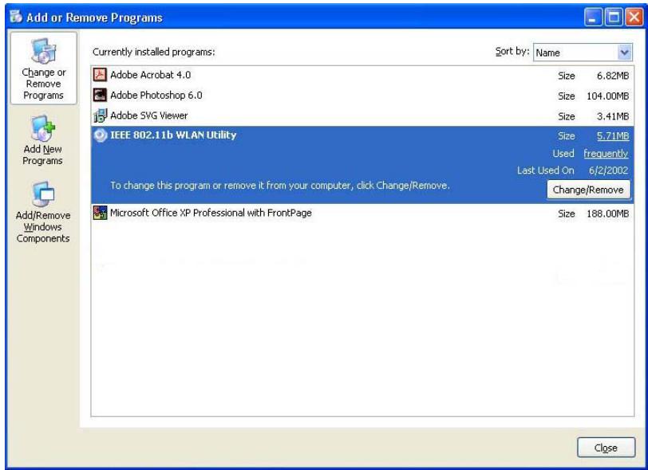
Task: Click the 3.41MB size value
Action: point(613,116)
